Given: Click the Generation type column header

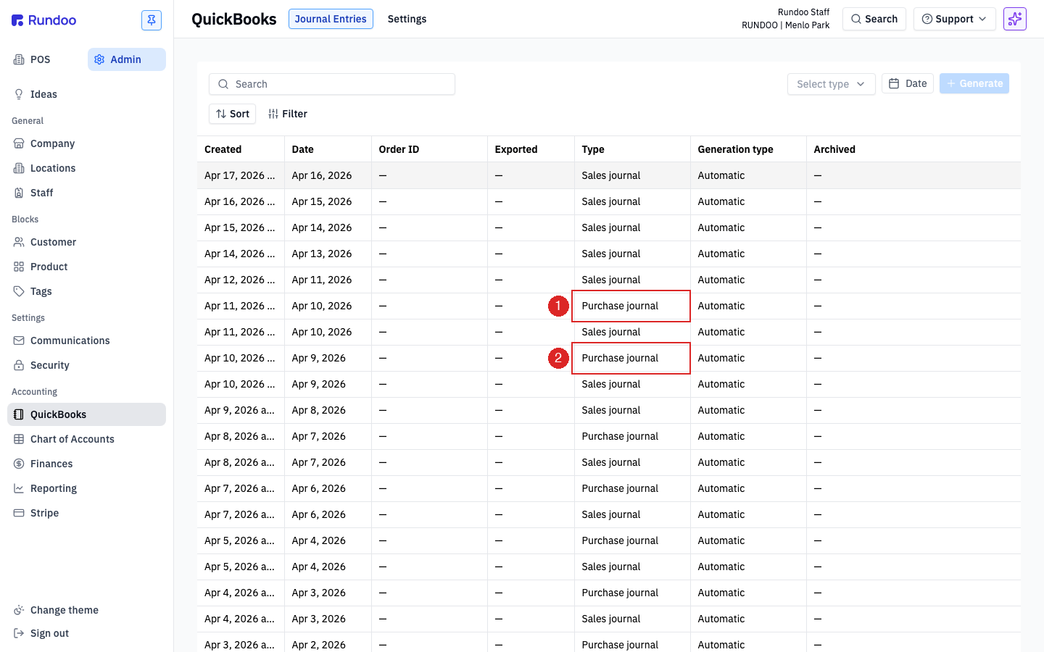Looking at the screenshot, I should [x=748, y=149].
